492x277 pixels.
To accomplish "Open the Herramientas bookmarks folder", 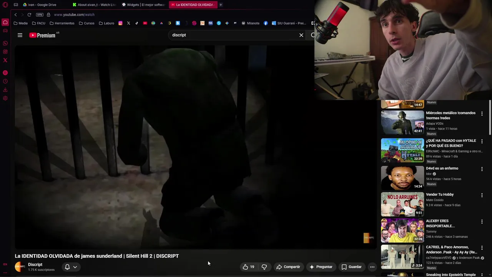I will (x=62, y=23).
